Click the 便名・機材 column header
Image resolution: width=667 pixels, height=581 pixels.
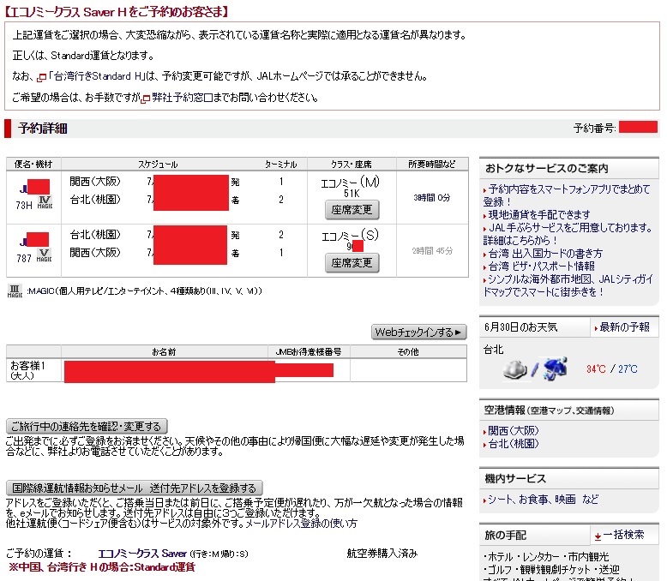33,165
